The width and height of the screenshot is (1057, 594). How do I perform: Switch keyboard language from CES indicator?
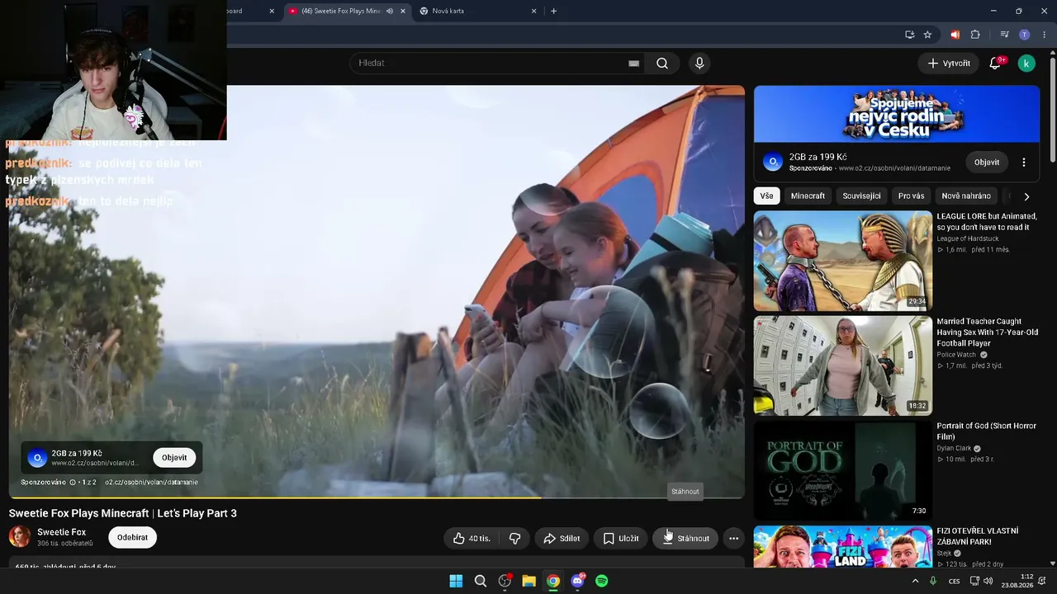tap(955, 581)
